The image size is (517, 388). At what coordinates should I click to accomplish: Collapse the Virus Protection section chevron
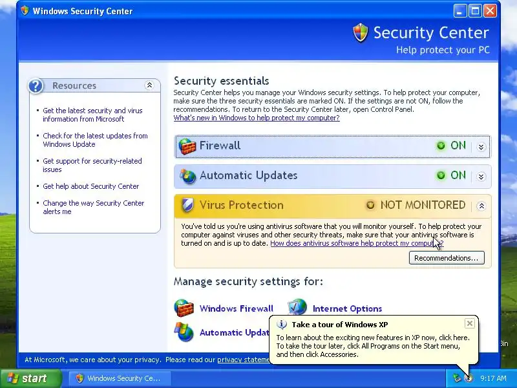click(x=481, y=206)
